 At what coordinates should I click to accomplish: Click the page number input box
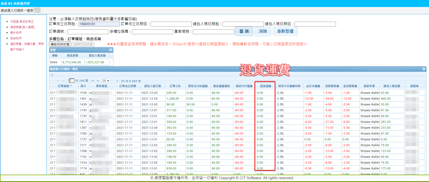pos(72,80)
